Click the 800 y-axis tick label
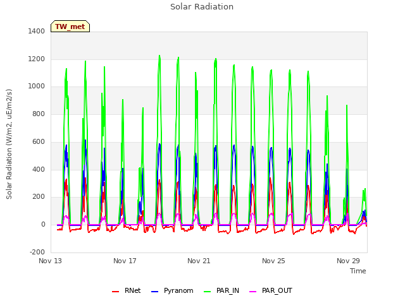Image resolution: width=405 pixels, height=303 pixels. [x=39, y=114]
